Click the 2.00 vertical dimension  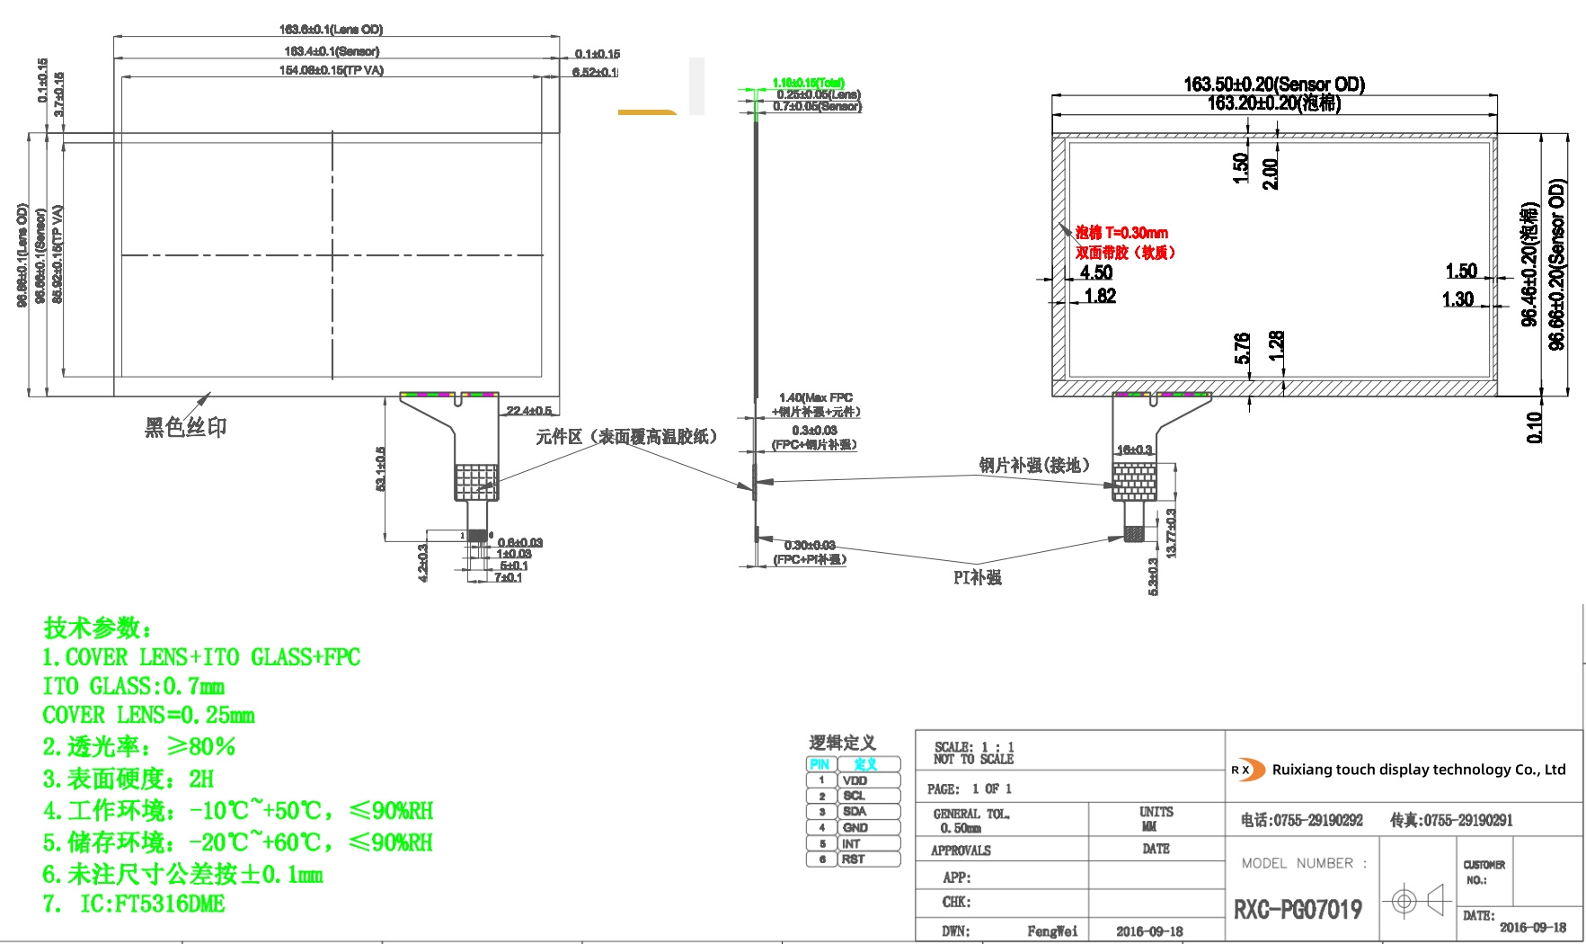1271,174
